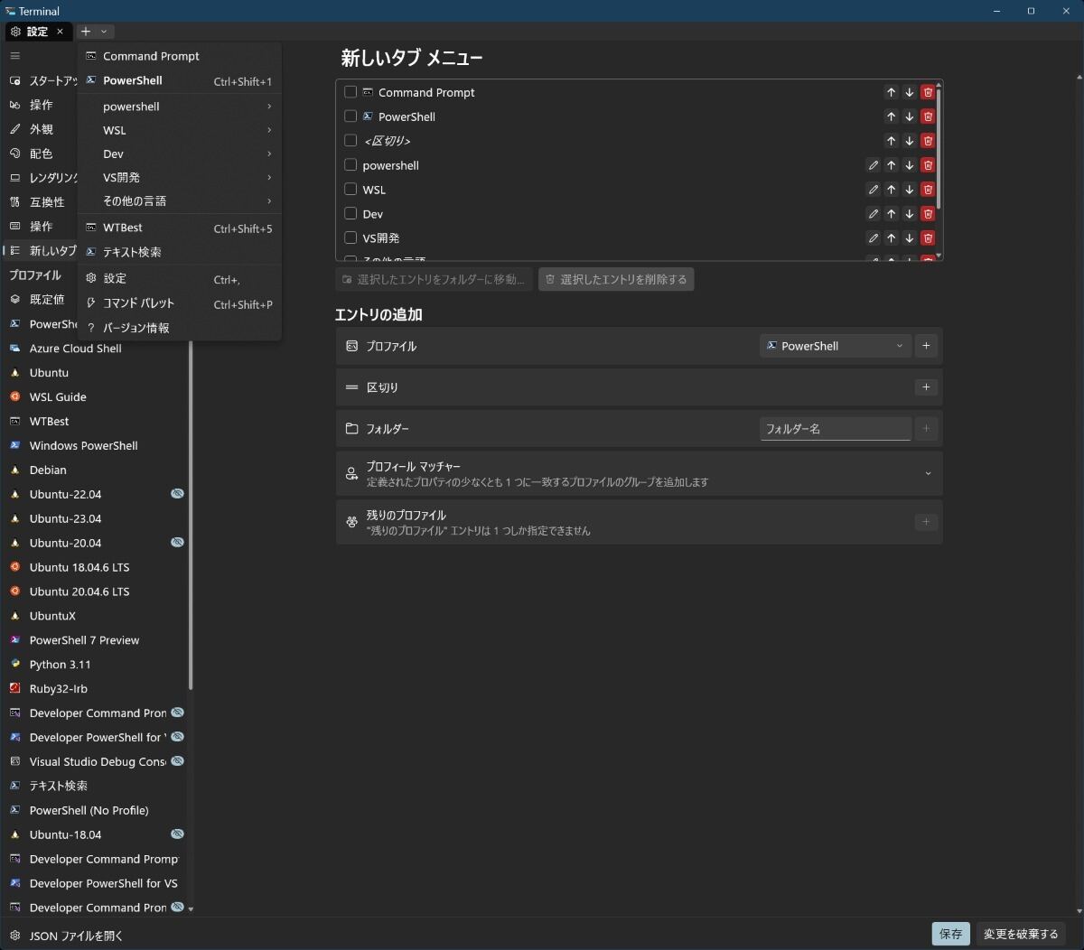Viewport: 1084px width, 950px height.
Task: Edit the powershell folder entry
Action: pyautogui.click(x=873, y=165)
